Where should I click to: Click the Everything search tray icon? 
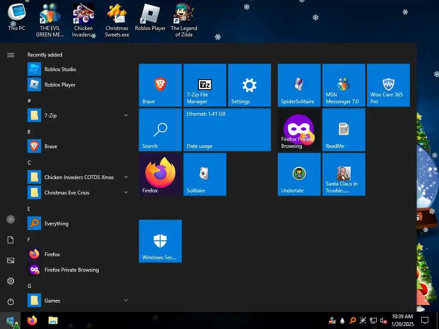352,320
